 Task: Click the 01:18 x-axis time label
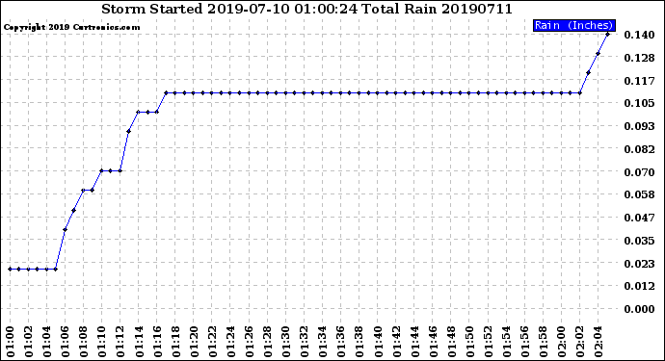pyautogui.click(x=175, y=342)
